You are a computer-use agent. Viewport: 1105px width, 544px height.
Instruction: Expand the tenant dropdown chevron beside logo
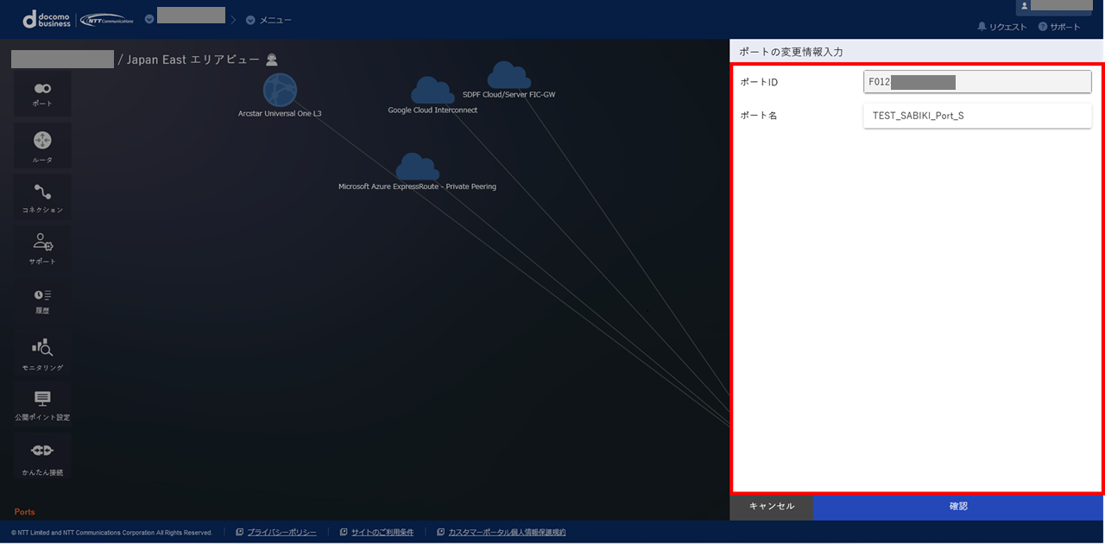[149, 19]
